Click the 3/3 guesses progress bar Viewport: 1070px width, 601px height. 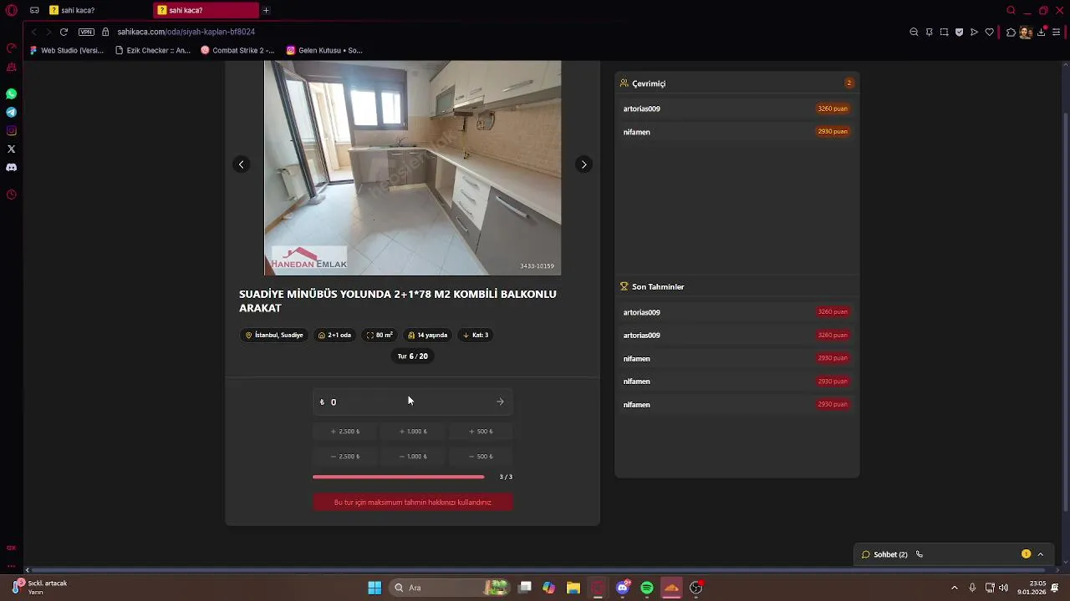[399, 477]
